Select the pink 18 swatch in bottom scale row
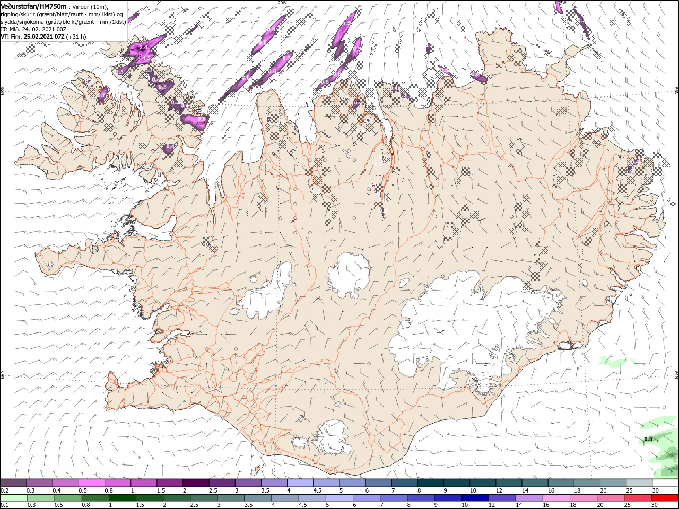 click(583, 497)
